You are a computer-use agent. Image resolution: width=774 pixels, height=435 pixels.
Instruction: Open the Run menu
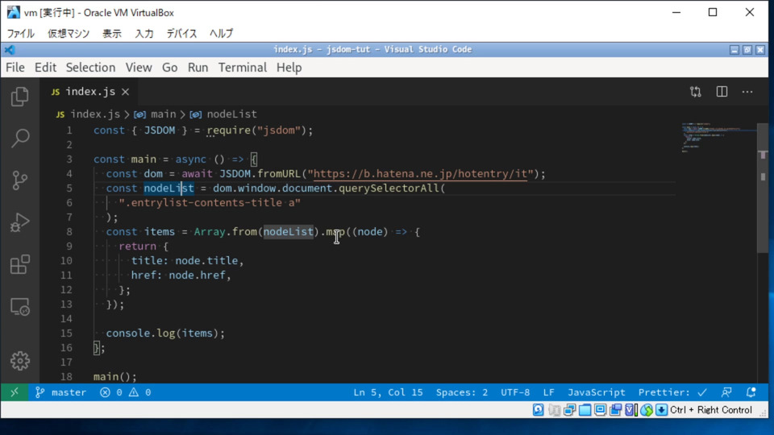(x=198, y=68)
